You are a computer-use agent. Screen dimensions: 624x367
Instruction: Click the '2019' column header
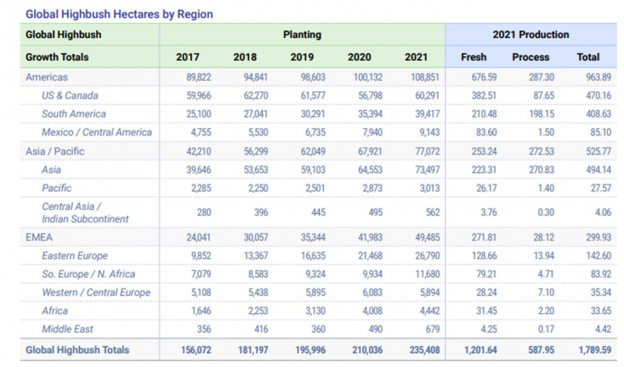[302, 57]
